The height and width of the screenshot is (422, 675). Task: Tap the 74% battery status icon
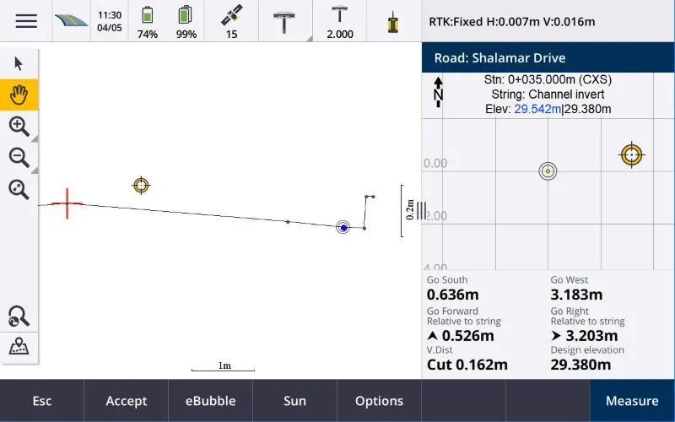click(148, 21)
